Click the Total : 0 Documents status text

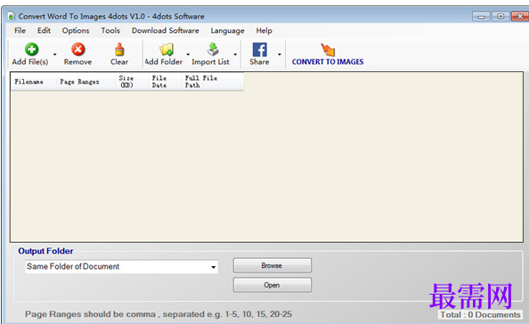[x=480, y=315]
